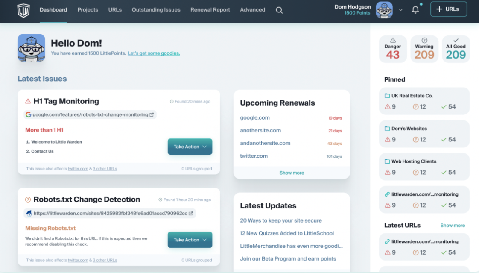Screen dimensions: 479x273
Task: Click the Little Warden shield logo
Action: click(23, 10)
